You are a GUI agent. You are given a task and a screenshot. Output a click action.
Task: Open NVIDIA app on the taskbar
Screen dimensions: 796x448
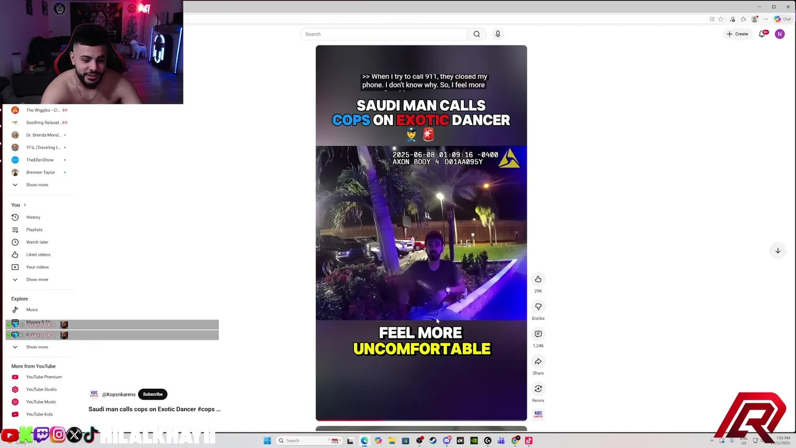474,441
